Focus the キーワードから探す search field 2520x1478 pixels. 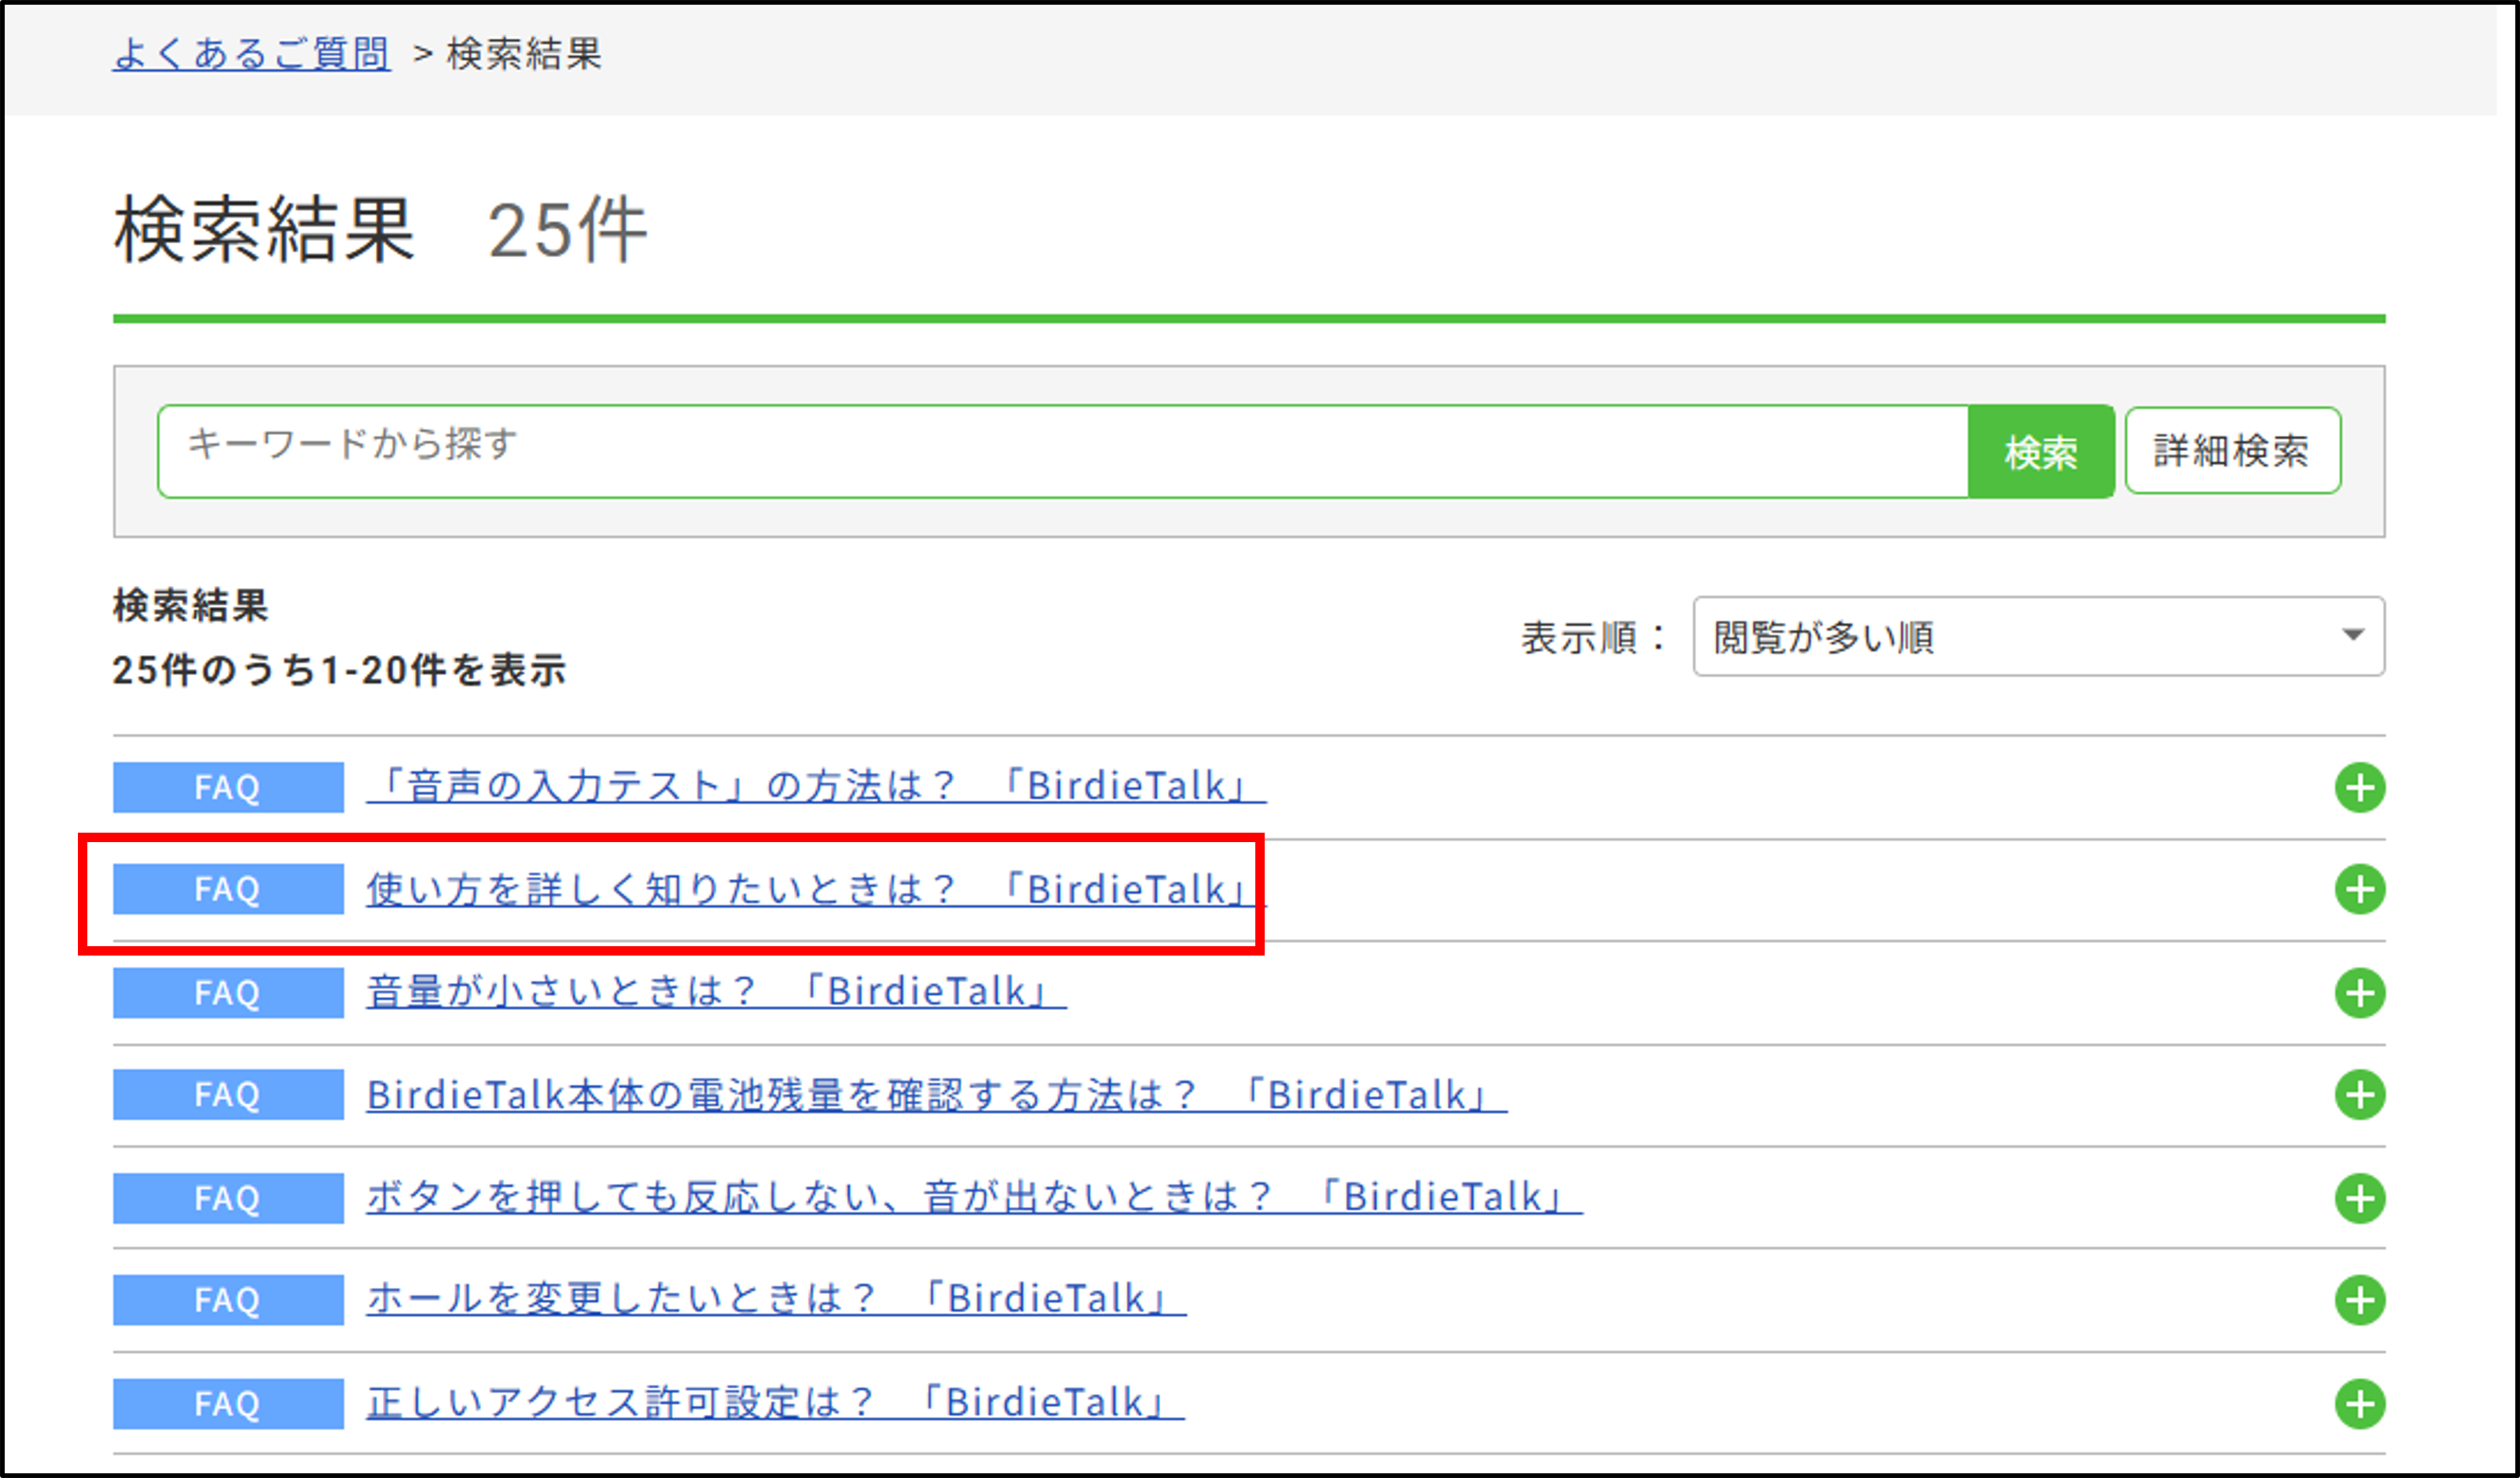[x=1062, y=451]
